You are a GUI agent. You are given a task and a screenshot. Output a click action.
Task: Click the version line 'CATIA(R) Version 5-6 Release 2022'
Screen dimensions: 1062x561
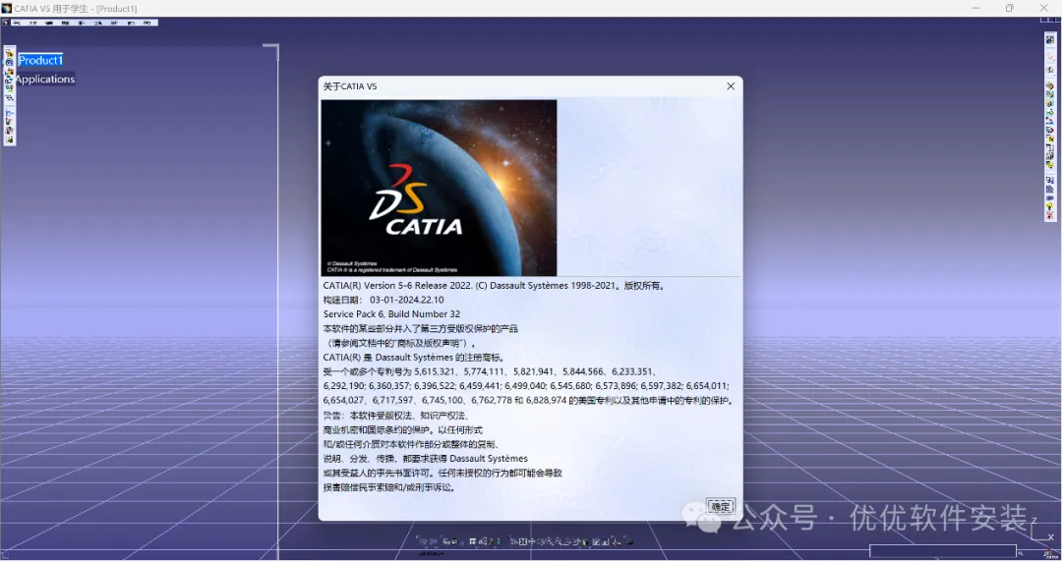pos(397,286)
